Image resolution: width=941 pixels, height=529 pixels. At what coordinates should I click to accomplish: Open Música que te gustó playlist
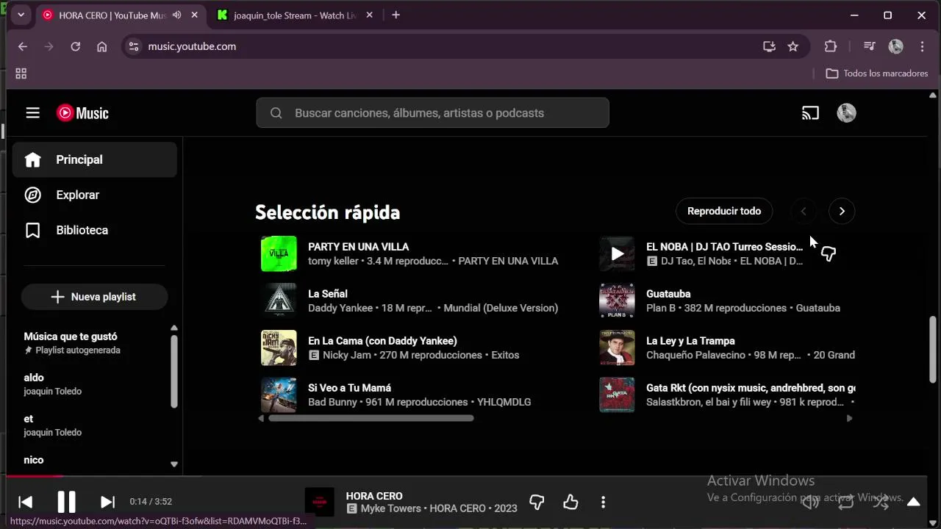pyautogui.click(x=71, y=337)
